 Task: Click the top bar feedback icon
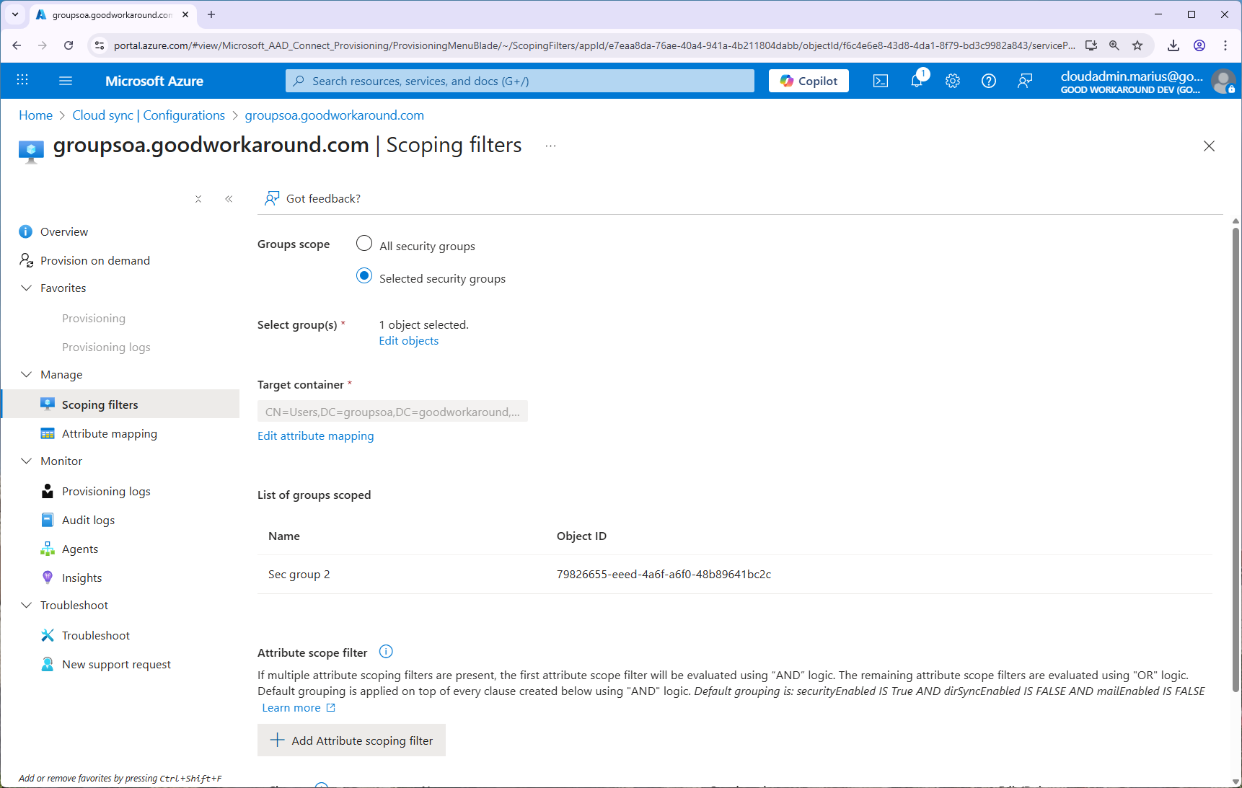coord(1025,81)
